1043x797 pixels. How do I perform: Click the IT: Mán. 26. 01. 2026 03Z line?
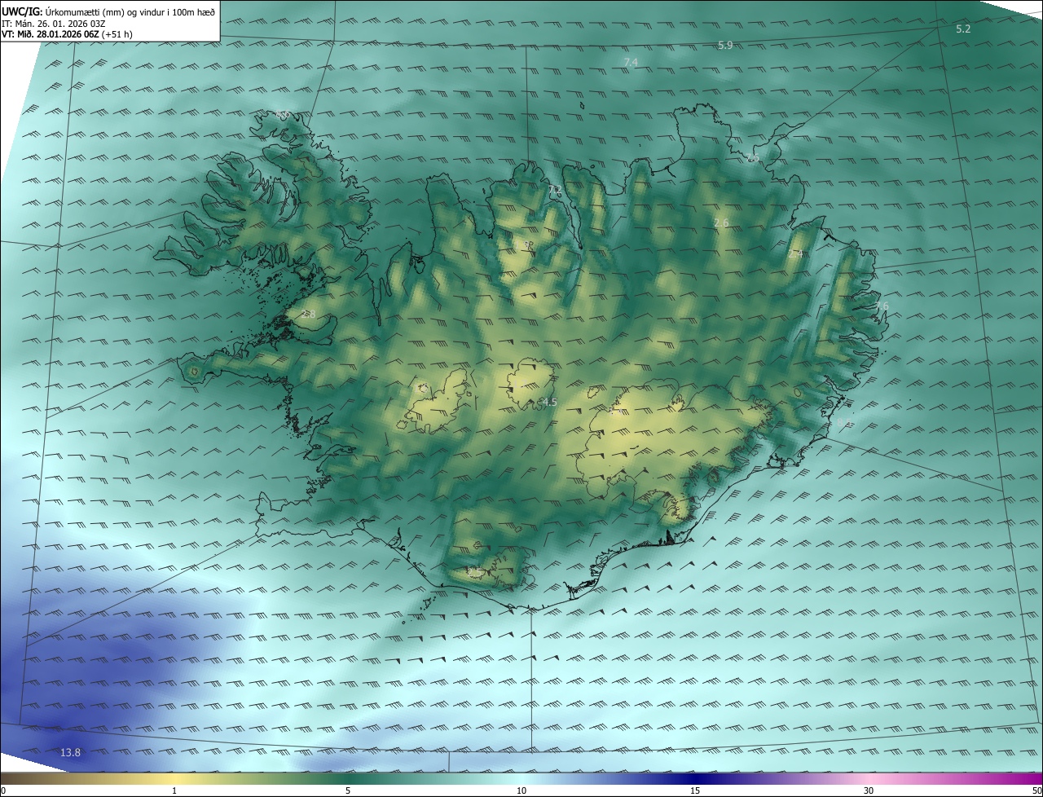pos(55,24)
